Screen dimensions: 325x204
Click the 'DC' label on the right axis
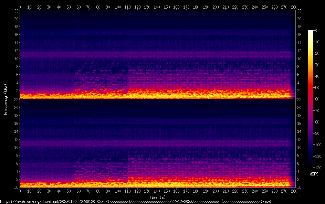click(300, 187)
